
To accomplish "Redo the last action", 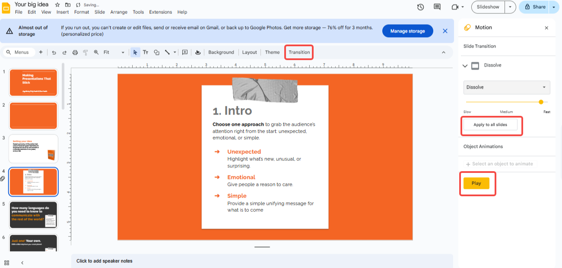I will pos(64,52).
